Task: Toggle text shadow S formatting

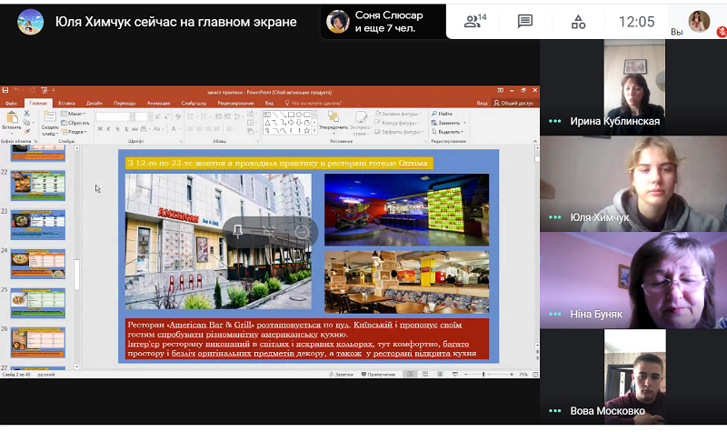Action: pyautogui.click(x=126, y=129)
